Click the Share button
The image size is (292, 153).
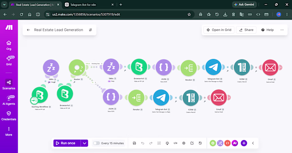click(246, 30)
